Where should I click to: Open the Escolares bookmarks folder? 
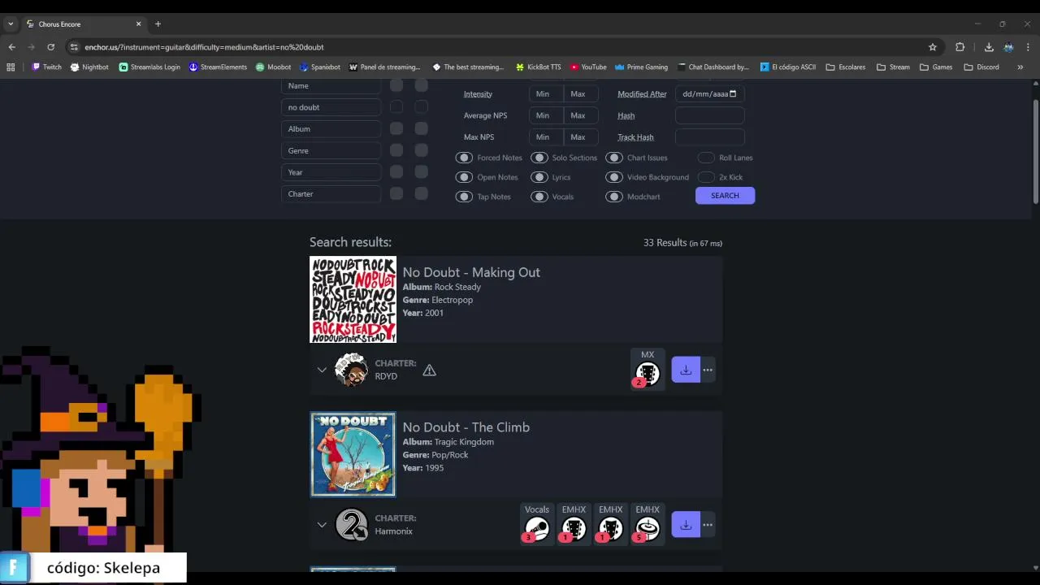(846, 67)
